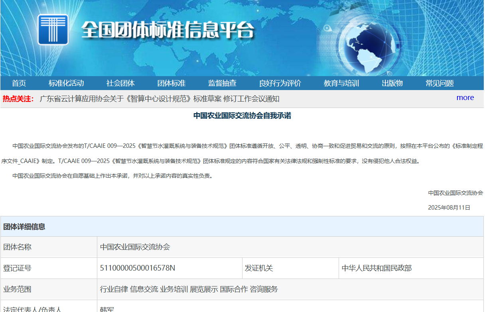The height and width of the screenshot is (312, 485).
Task: Go to 标准化活动 in navigation bar
Action: pos(66,83)
